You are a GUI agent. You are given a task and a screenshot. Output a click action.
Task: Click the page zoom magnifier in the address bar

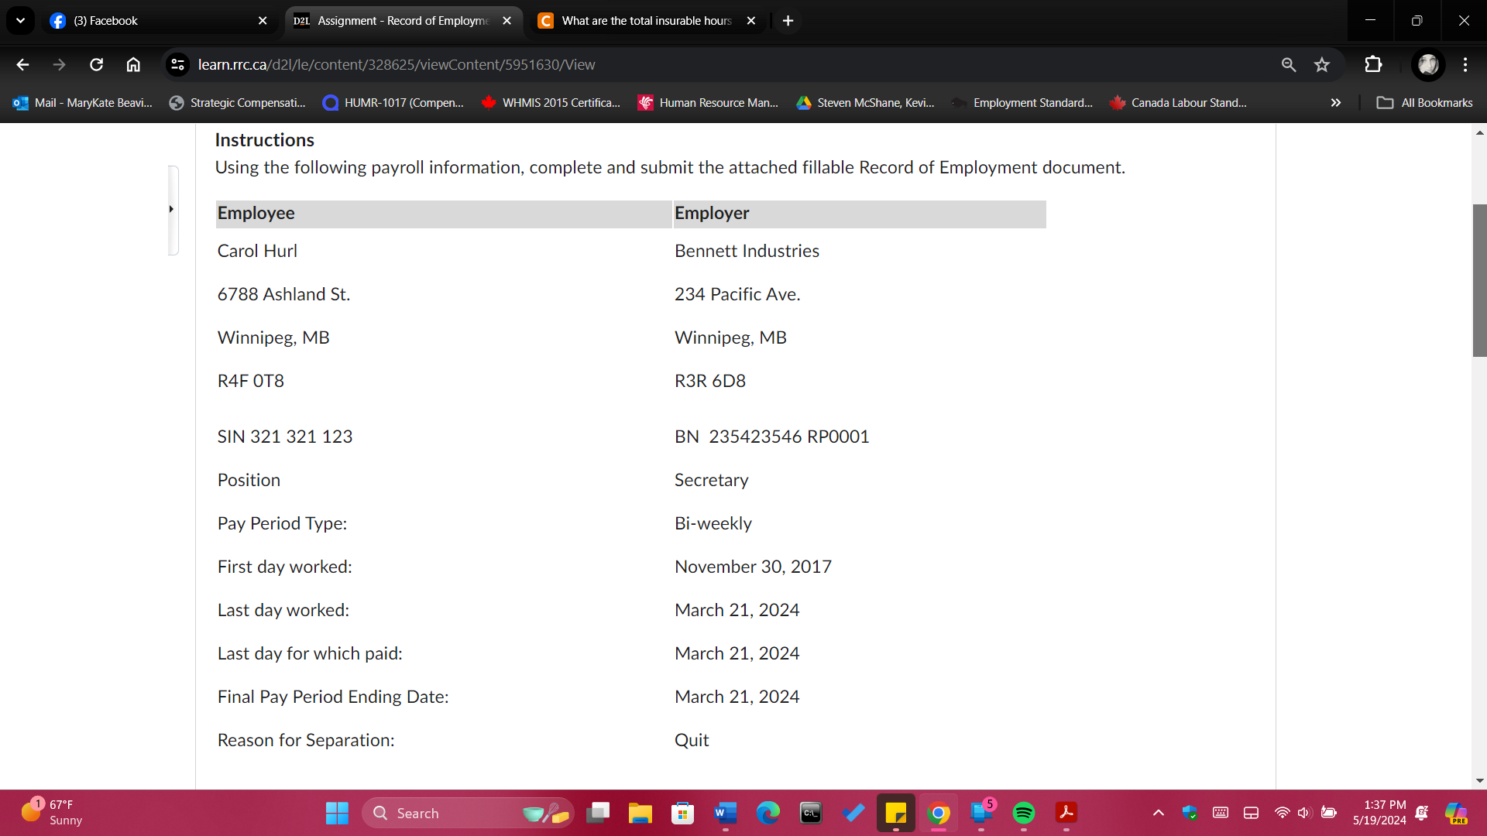[x=1289, y=65]
